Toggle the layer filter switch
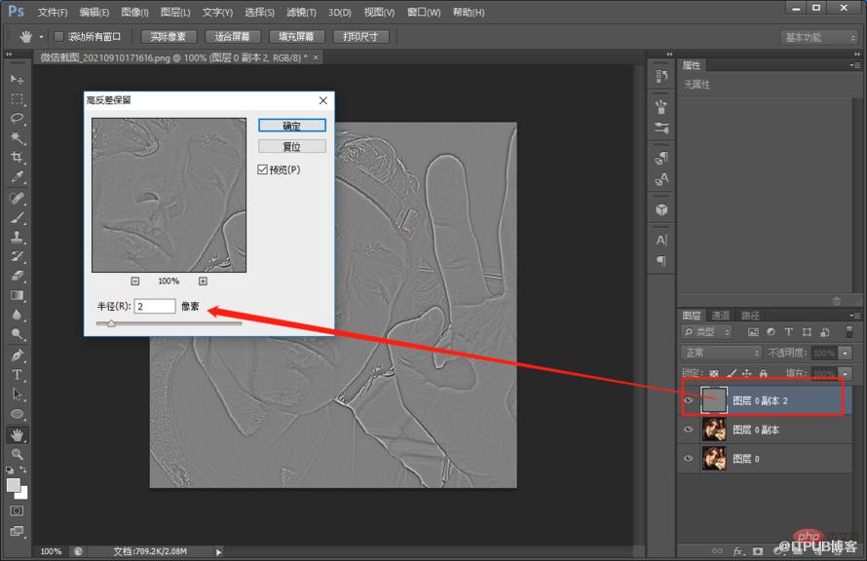 [x=849, y=331]
